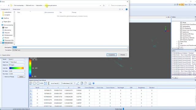
Task: Sort table by DBH column header
Action: tap(79, 88)
